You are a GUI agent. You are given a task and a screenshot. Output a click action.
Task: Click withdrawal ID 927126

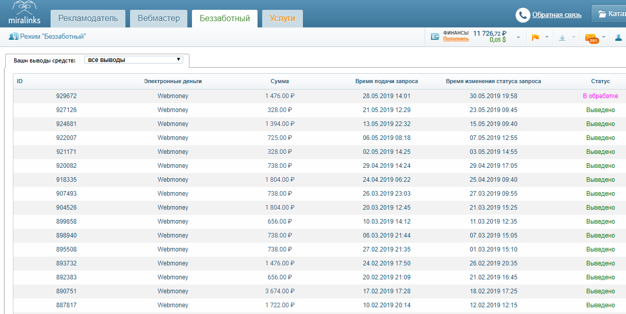tap(67, 110)
